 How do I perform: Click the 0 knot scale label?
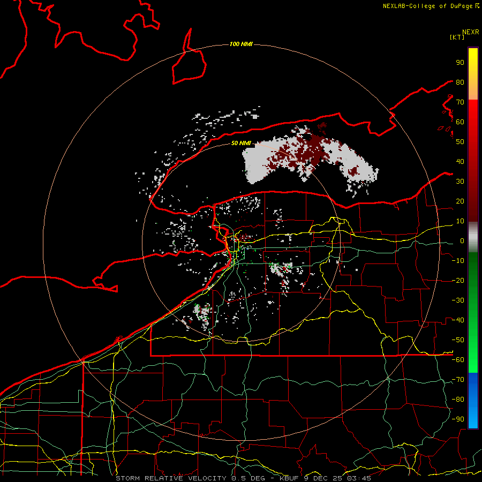pos(462,240)
